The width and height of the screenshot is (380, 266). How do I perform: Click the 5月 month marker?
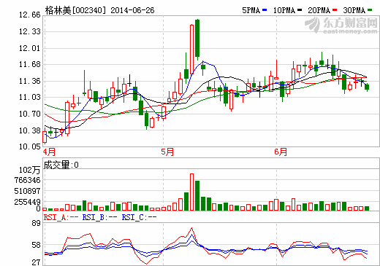point(167,152)
